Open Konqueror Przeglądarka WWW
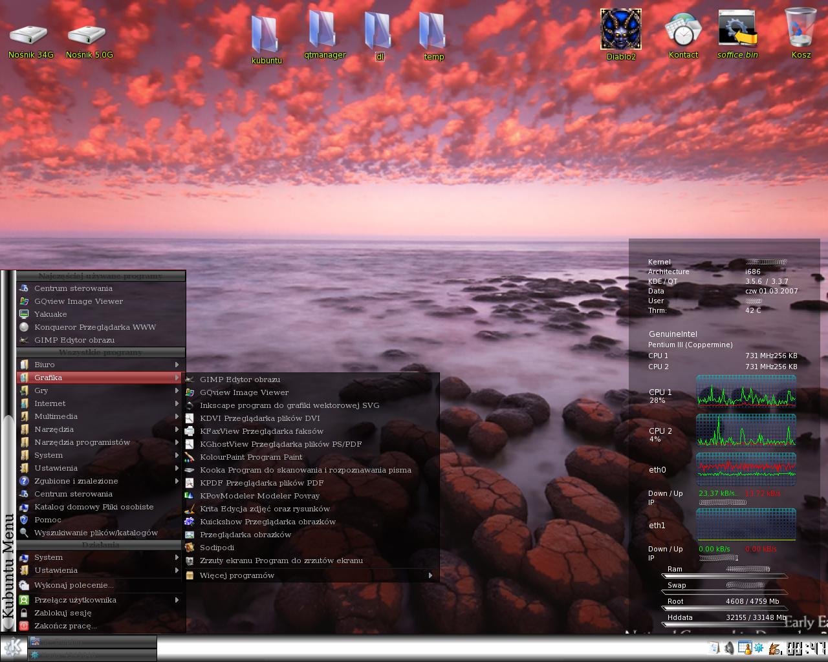Viewport: 828px width, 662px height. coord(100,327)
